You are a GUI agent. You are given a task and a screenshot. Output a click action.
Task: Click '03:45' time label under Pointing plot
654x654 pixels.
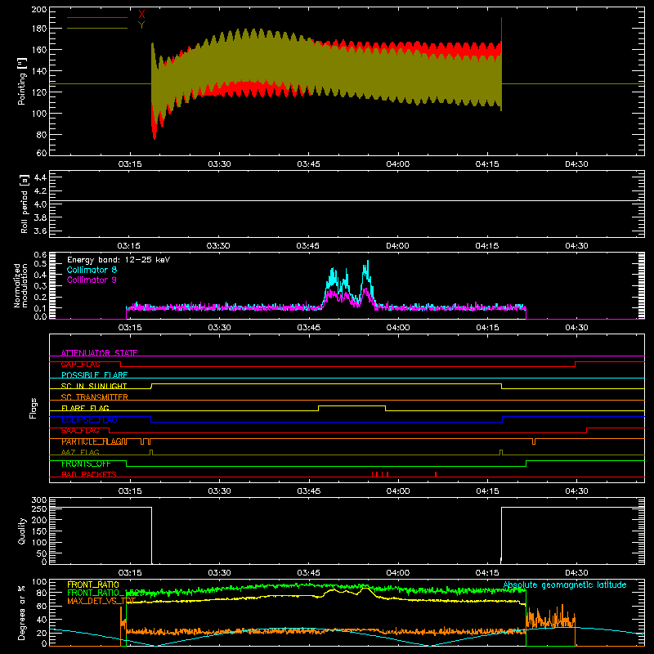(x=309, y=164)
